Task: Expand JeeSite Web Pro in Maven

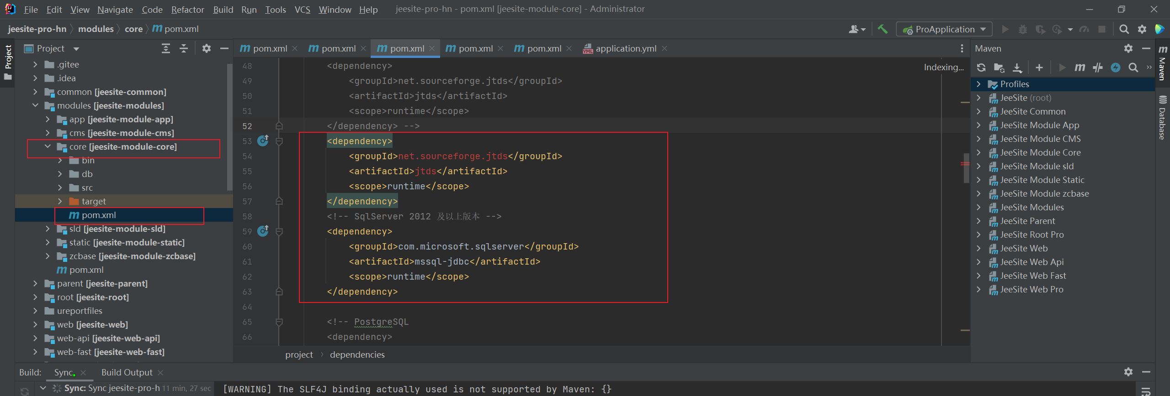Action: pyautogui.click(x=979, y=289)
